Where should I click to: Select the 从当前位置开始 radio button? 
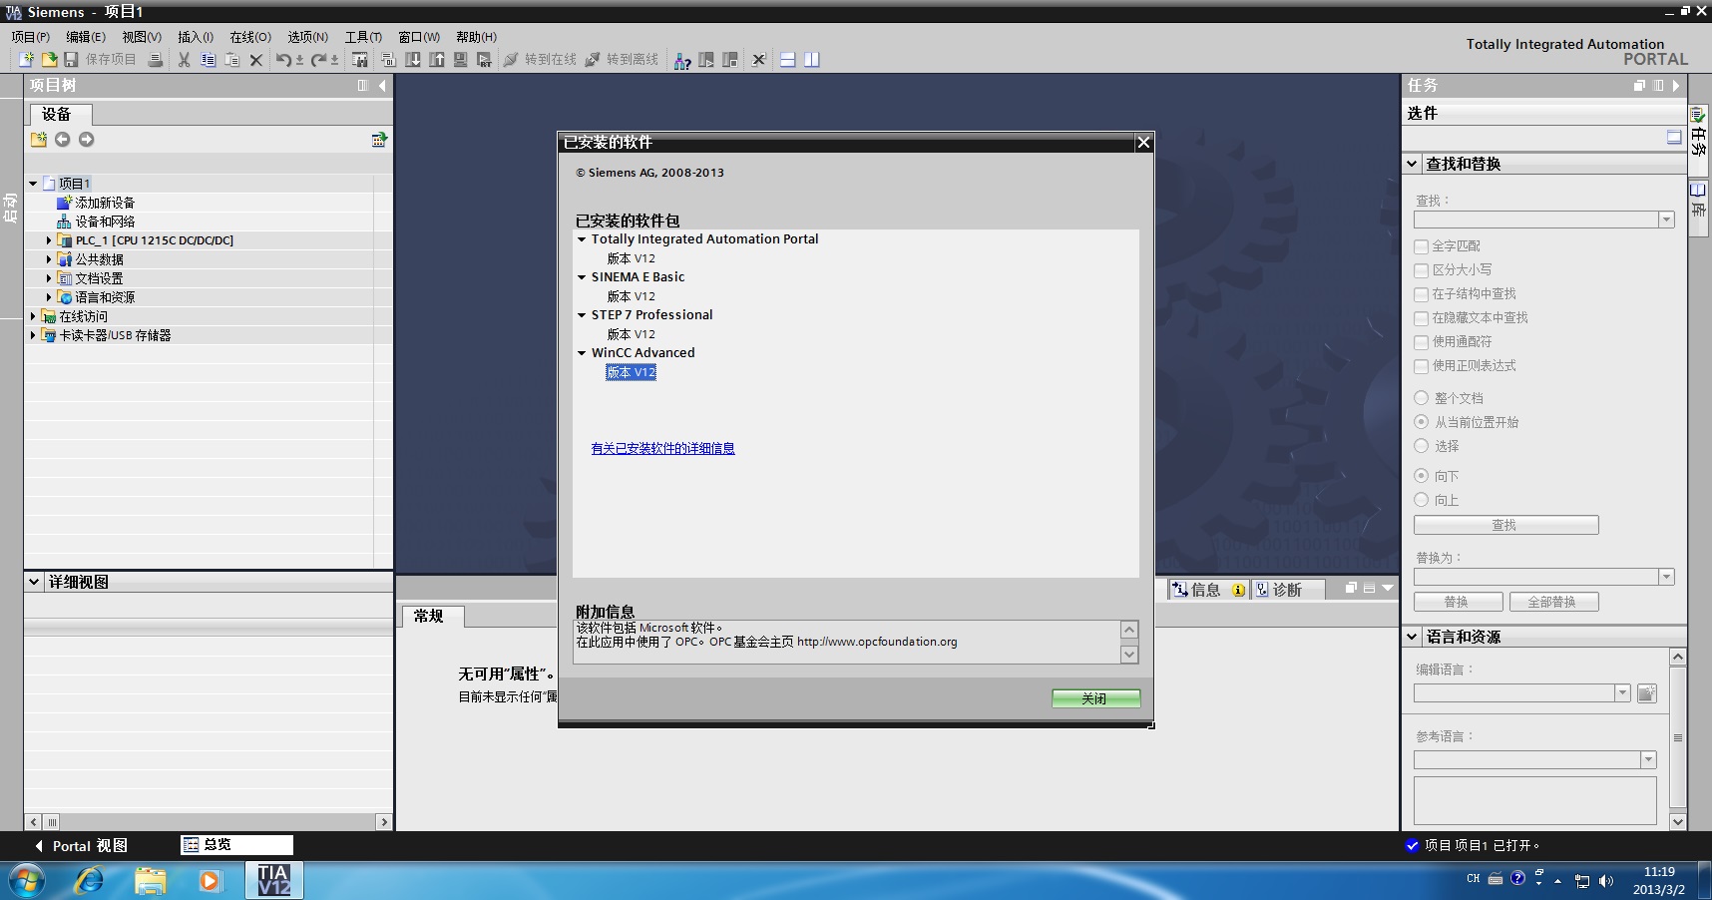(1422, 422)
